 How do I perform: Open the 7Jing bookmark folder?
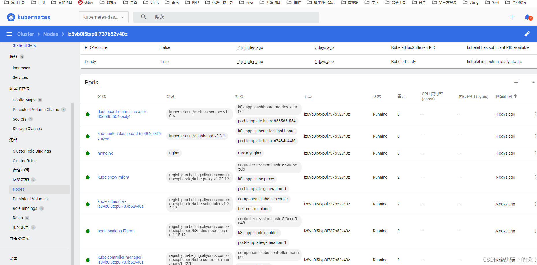pos(471,2)
